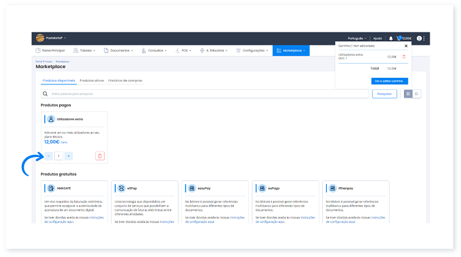Viewport: 461px width, 257px height.
Task: Expand the Documentos menu
Action: (118, 51)
